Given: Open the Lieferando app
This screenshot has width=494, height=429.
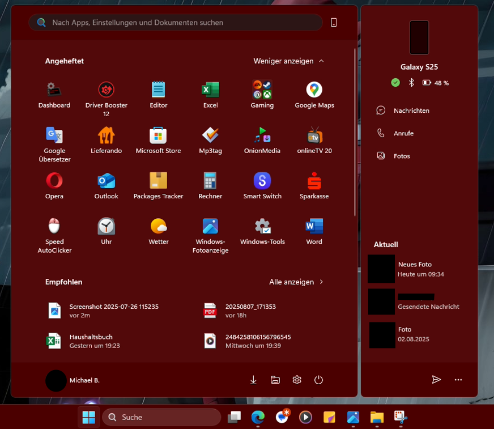Looking at the screenshot, I should pos(106,141).
